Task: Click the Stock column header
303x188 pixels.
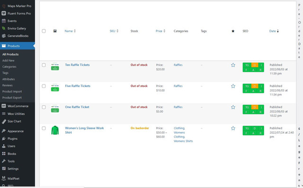Action: click(134, 31)
